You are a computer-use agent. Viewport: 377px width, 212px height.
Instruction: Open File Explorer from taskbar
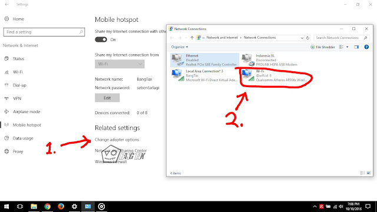tap(34, 207)
